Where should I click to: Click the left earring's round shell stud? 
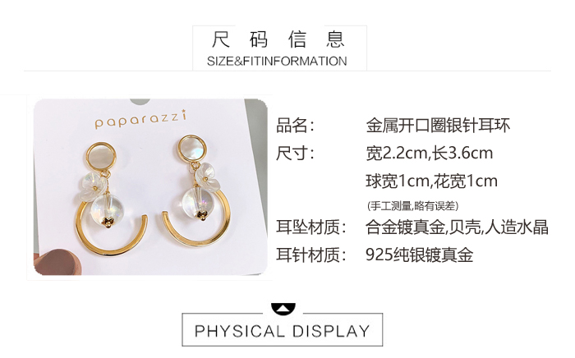102,157
